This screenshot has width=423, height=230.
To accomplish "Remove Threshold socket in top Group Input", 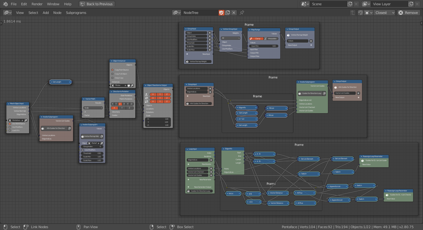I will click(210, 43).
